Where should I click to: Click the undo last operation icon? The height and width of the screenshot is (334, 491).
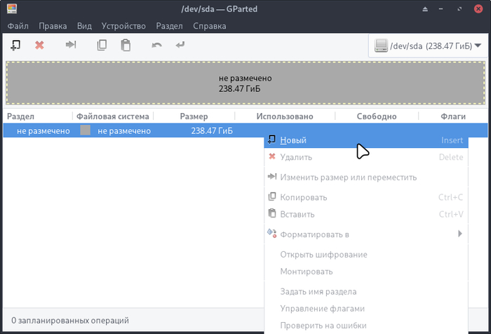tap(157, 46)
